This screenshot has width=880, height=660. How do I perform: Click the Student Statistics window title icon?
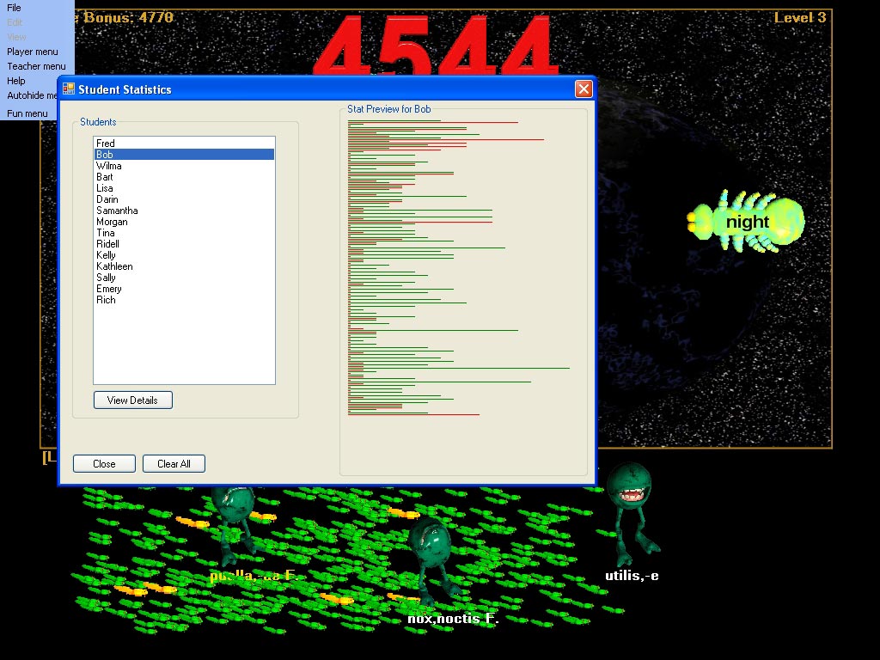tap(69, 89)
